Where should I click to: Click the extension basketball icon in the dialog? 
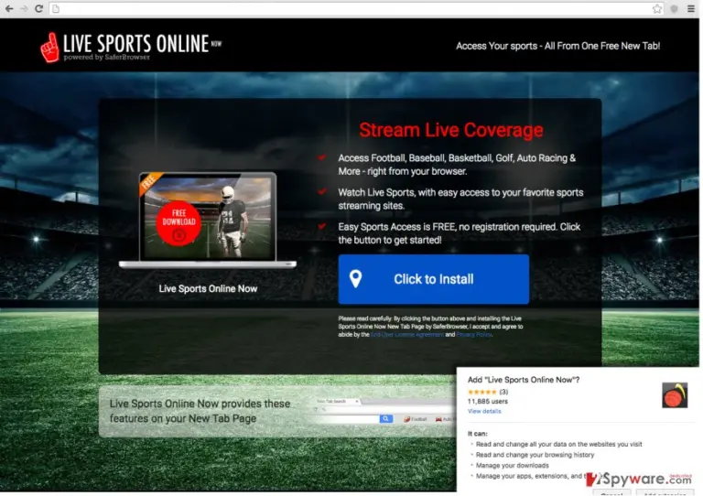click(675, 395)
